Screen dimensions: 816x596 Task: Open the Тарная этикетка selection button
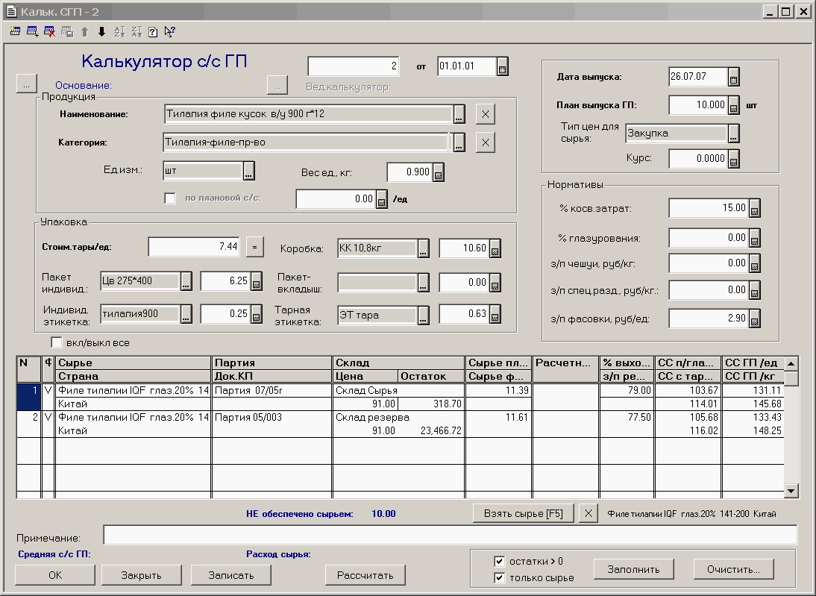[x=423, y=316]
